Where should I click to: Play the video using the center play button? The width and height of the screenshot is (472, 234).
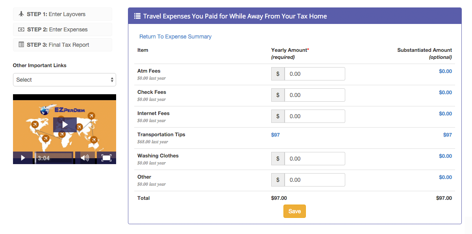click(x=65, y=125)
